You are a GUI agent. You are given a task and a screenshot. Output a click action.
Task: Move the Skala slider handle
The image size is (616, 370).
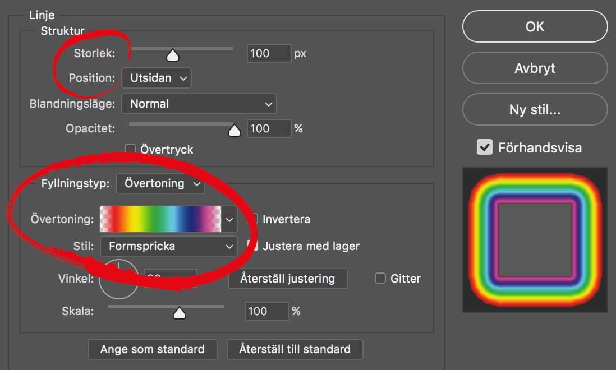tap(179, 313)
